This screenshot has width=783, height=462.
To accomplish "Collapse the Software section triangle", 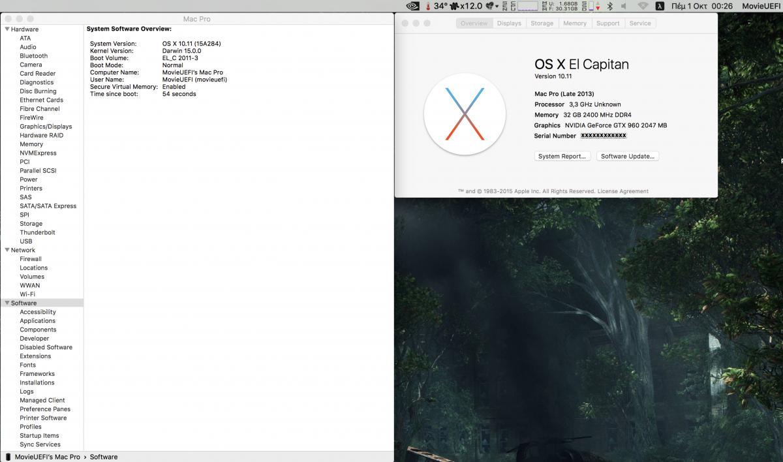I will [7, 303].
